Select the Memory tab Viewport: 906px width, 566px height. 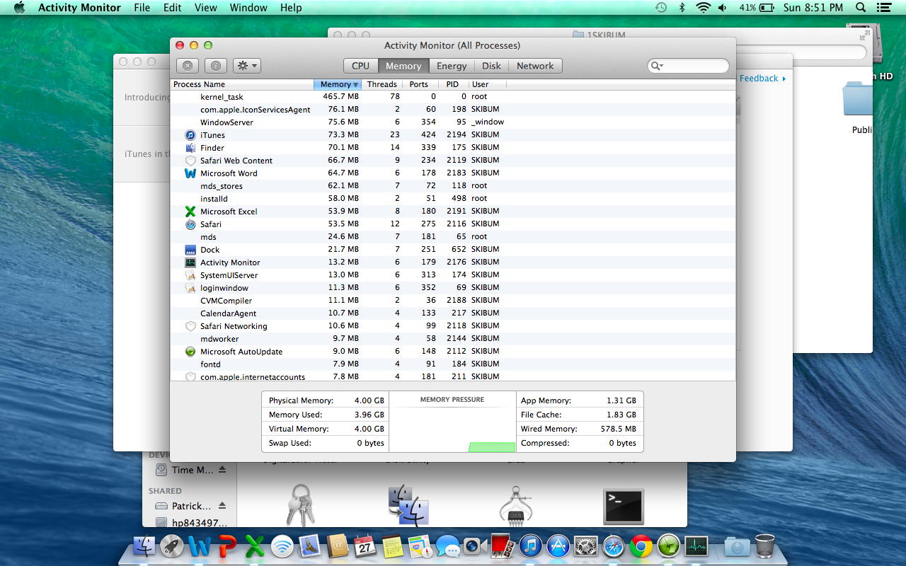click(x=403, y=66)
